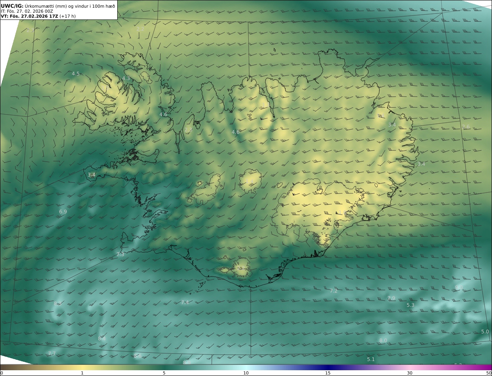The image size is (492, 376).
Task: Click the VT valid time line
Action: [x=38, y=16]
